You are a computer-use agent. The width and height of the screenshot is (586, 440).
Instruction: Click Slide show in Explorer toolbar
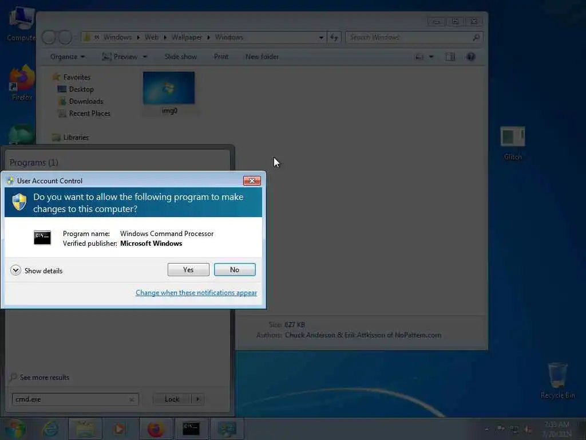coord(180,57)
